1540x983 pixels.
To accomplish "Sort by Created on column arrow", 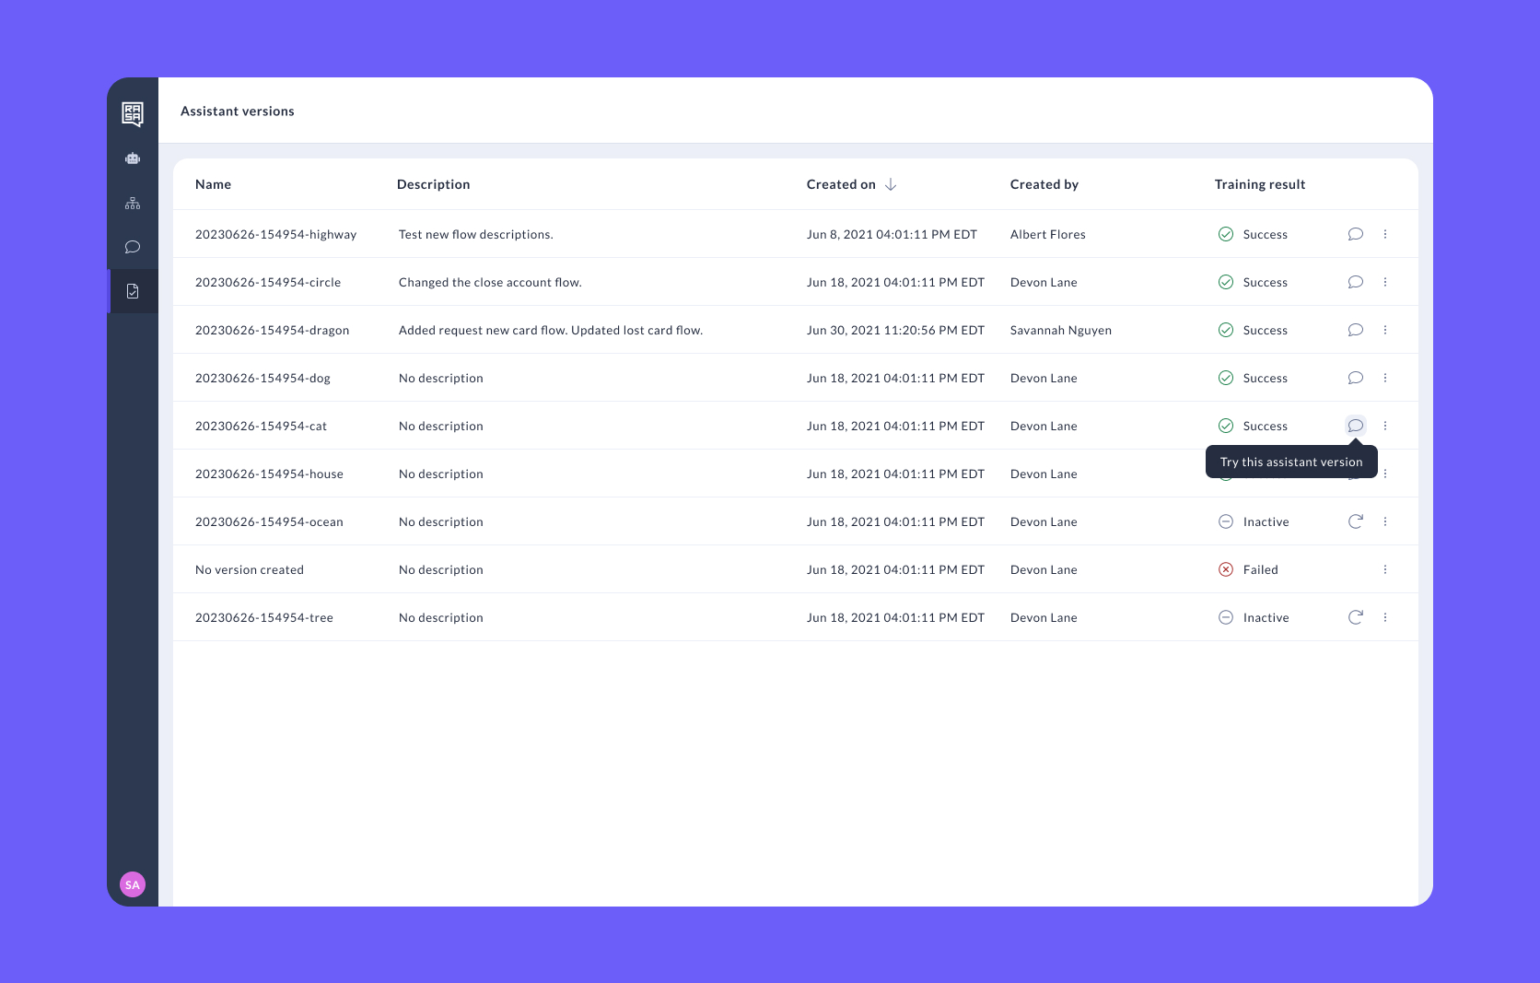I will [891, 184].
